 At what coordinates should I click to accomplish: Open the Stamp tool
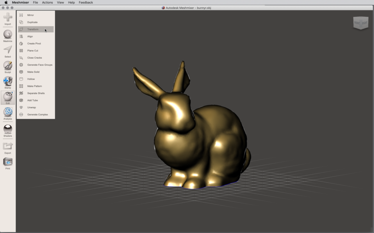point(8,81)
